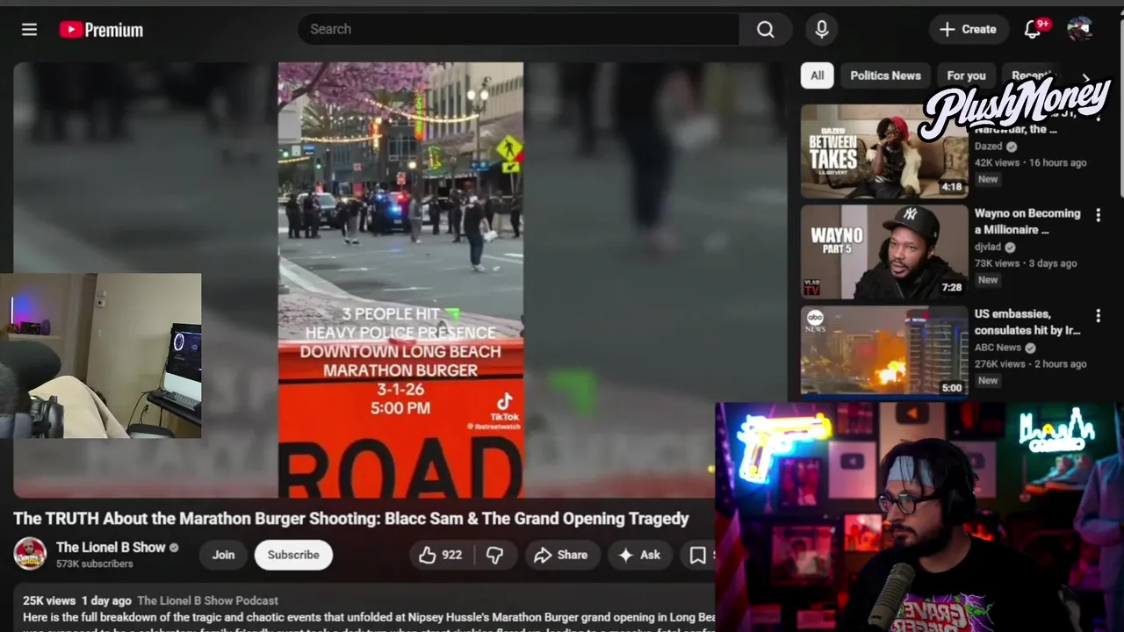The height and width of the screenshot is (632, 1124).
Task: Go to the YouTube Premium home logo
Action: [x=101, y=30]
